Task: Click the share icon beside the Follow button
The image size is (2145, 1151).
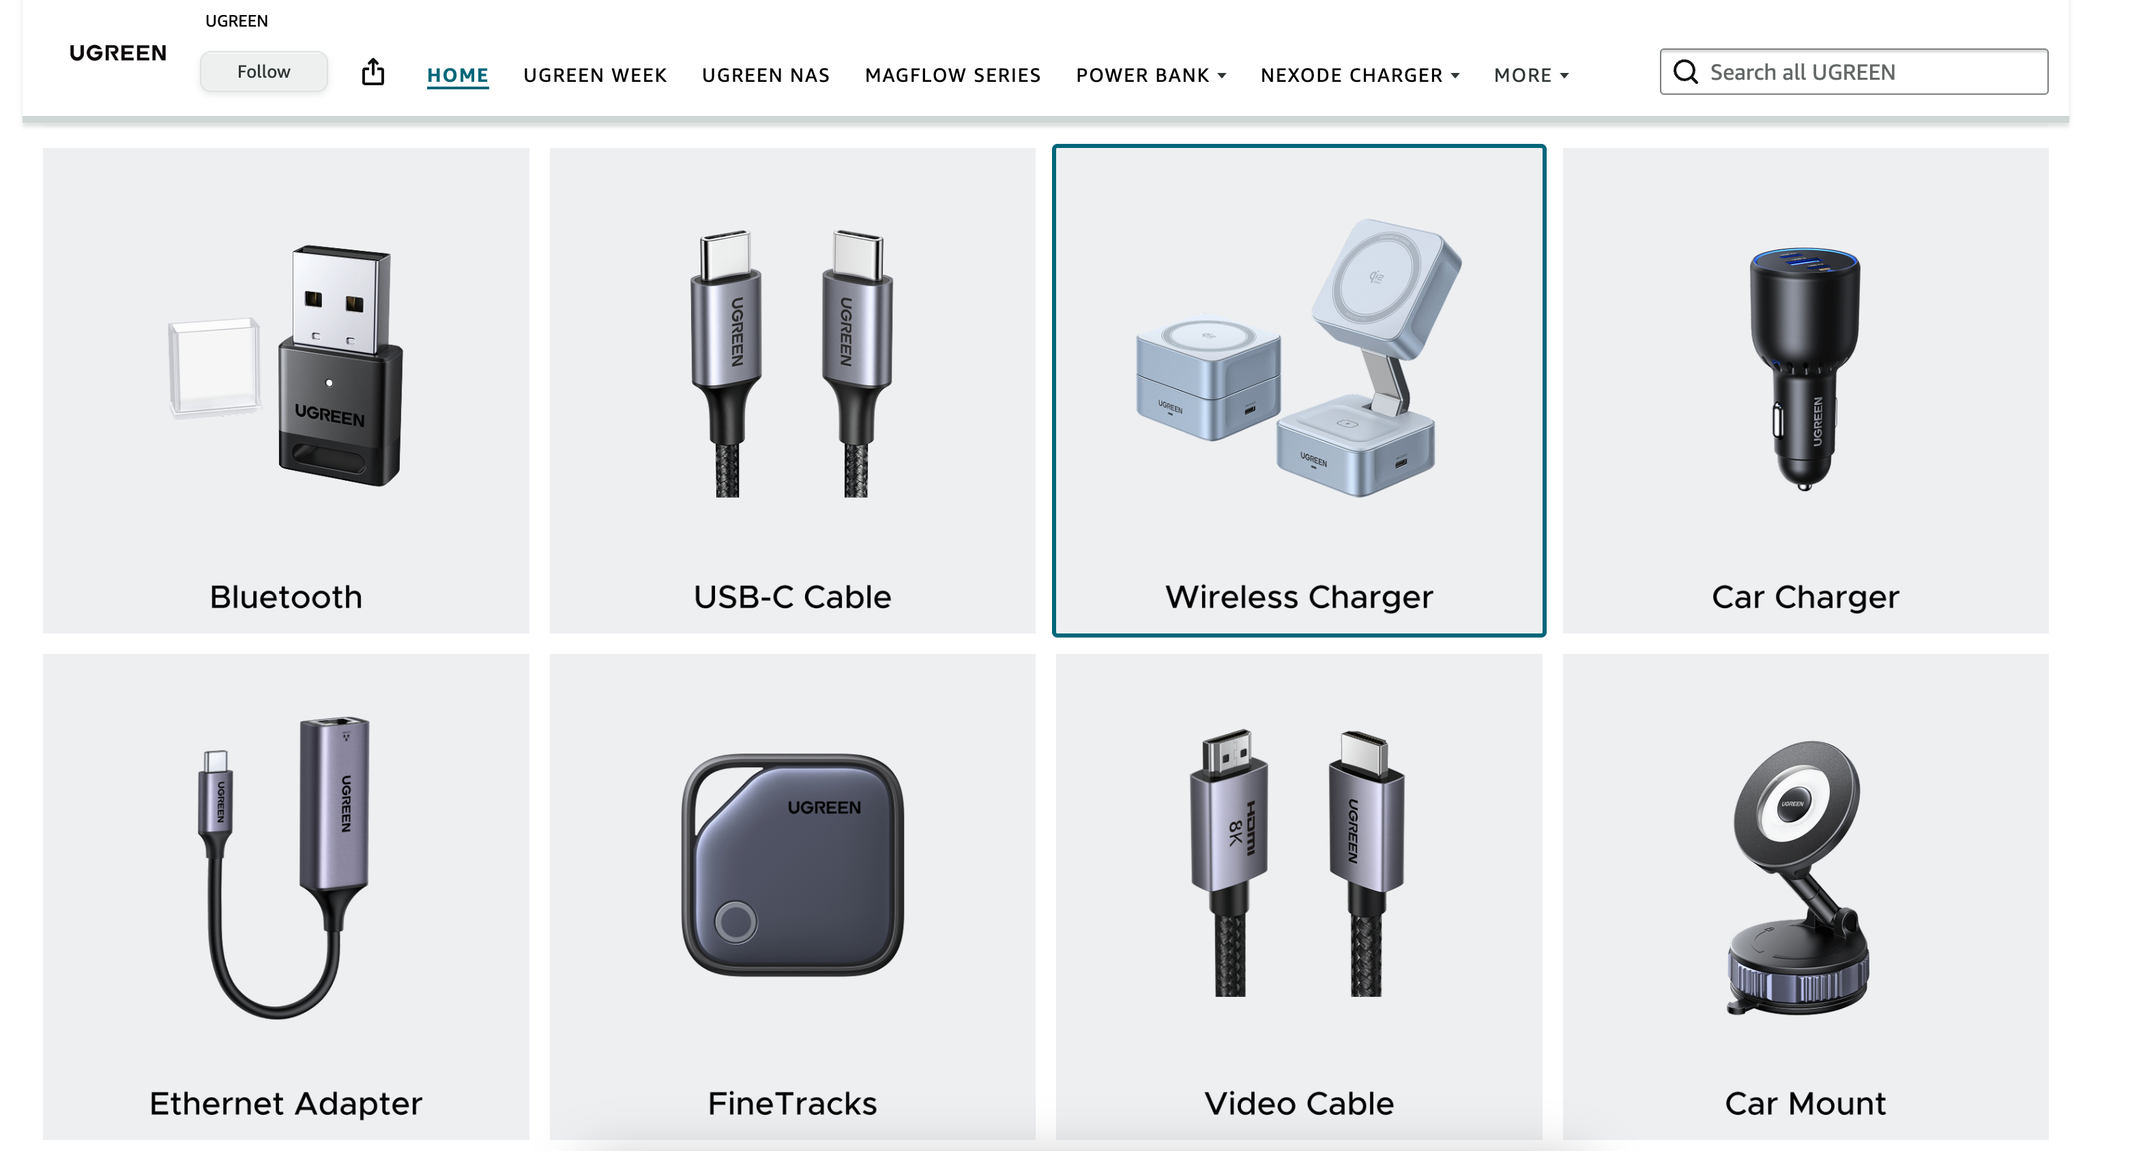Action: tap(373, 72)
